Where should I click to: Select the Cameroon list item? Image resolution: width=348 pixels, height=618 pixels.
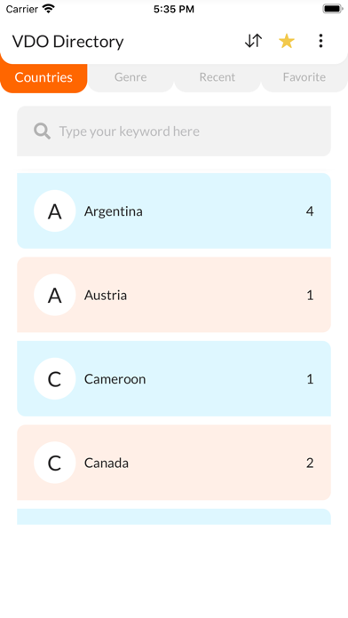coord(174,379)
